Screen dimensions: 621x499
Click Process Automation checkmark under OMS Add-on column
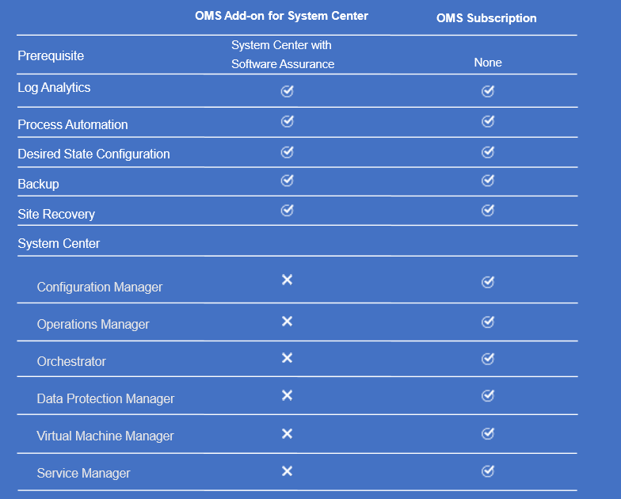pyautogui.click(x=287, y=121)
